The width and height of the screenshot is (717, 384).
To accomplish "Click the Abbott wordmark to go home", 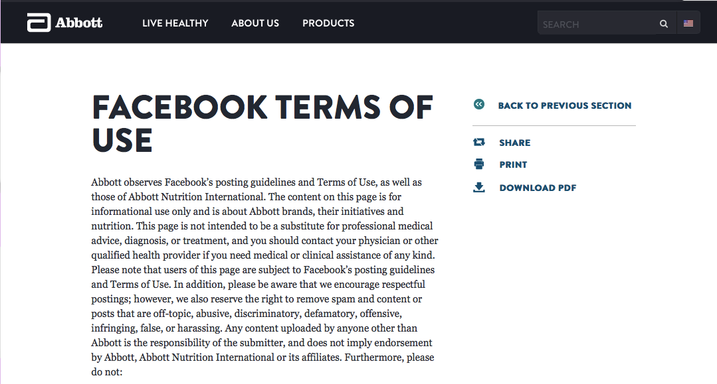I will 78,23.
